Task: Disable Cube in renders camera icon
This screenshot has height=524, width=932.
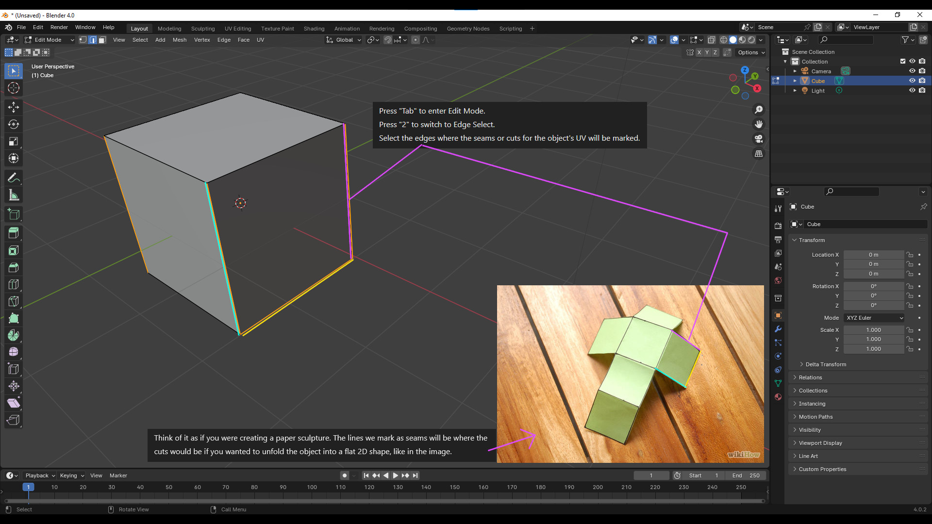Action: tap(922, 81)
